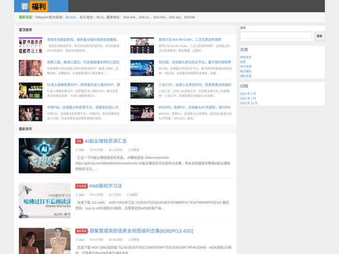Open the AI money hands thumbnail

point(45,156)
